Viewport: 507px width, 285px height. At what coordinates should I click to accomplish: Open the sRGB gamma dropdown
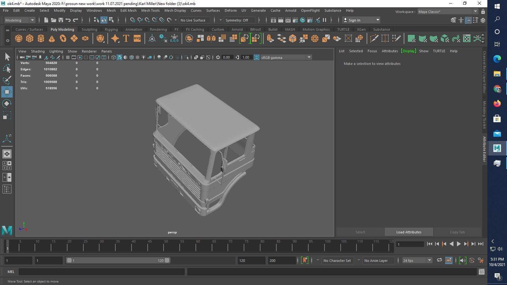(286, 57)
